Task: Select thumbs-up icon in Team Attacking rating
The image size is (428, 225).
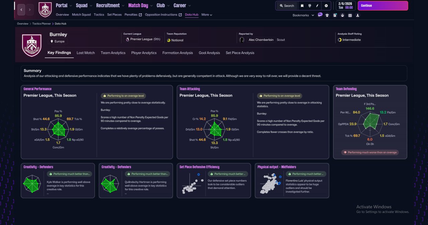Action: tap(260, 96)
